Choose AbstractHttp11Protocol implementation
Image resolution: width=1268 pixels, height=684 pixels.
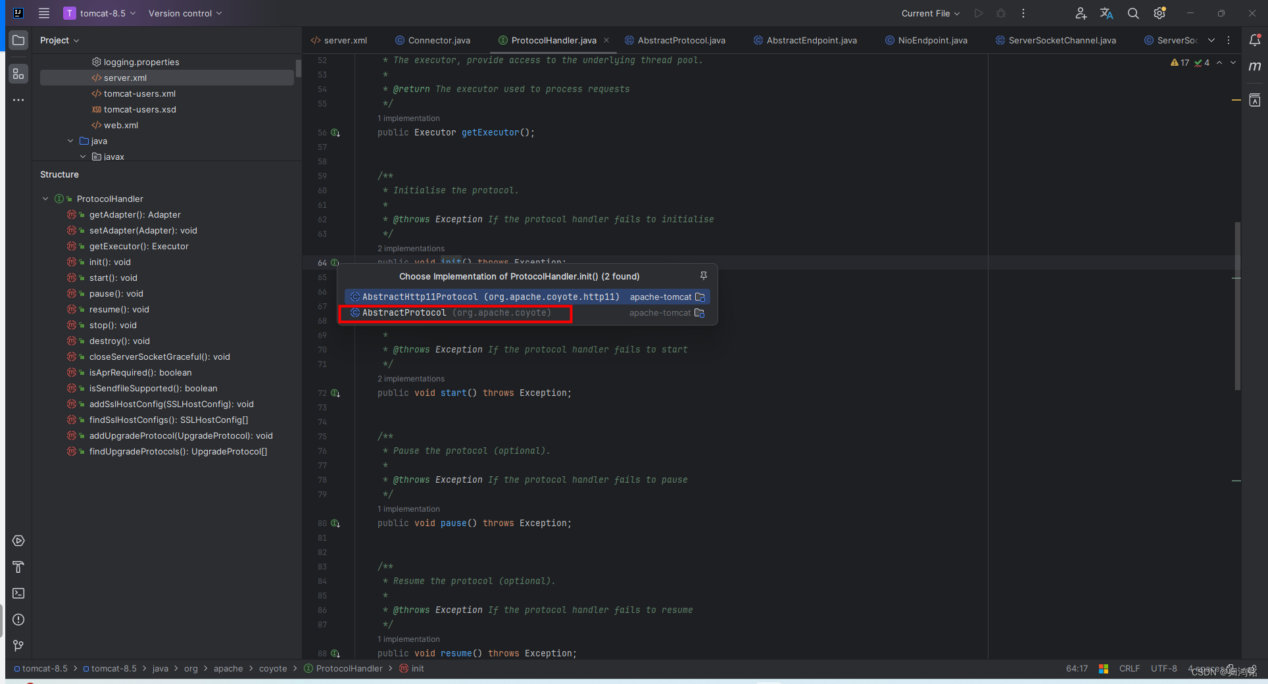(x=527, y=297)
